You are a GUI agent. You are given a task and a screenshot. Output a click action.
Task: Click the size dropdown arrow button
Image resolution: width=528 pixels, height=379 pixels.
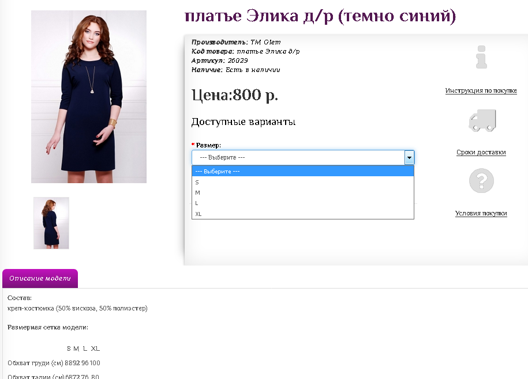coord(409,158)
